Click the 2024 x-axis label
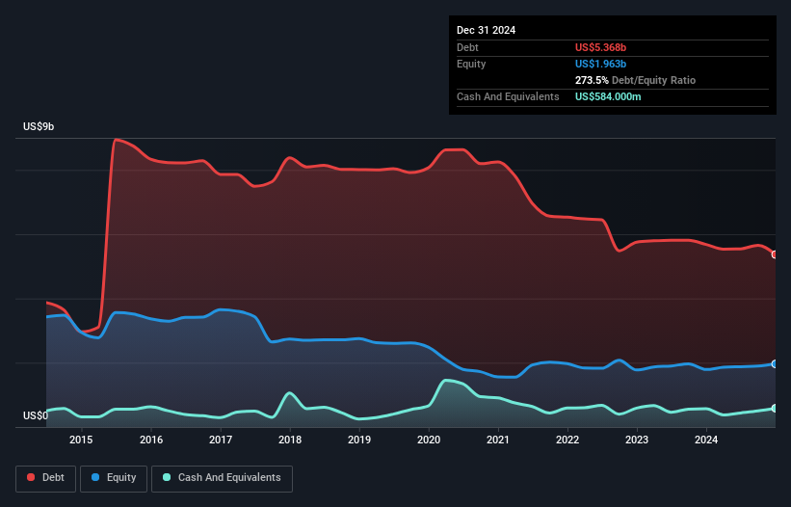This screenshot has width=791, height=507. 706,440
